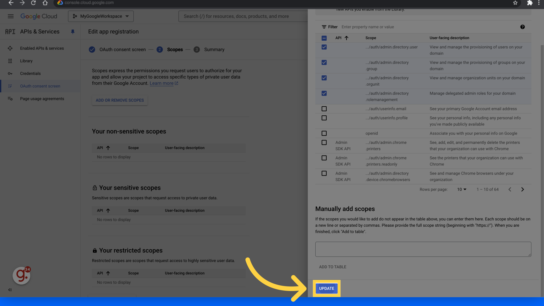544x306 pixels.
Task: Go to browser home icon
Action: pyautogui.click(x=45, y=3)
